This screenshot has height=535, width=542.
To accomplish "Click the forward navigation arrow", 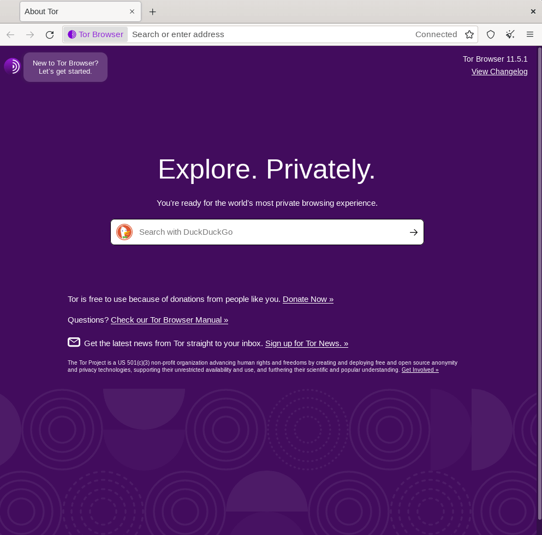I will point(30,34).
